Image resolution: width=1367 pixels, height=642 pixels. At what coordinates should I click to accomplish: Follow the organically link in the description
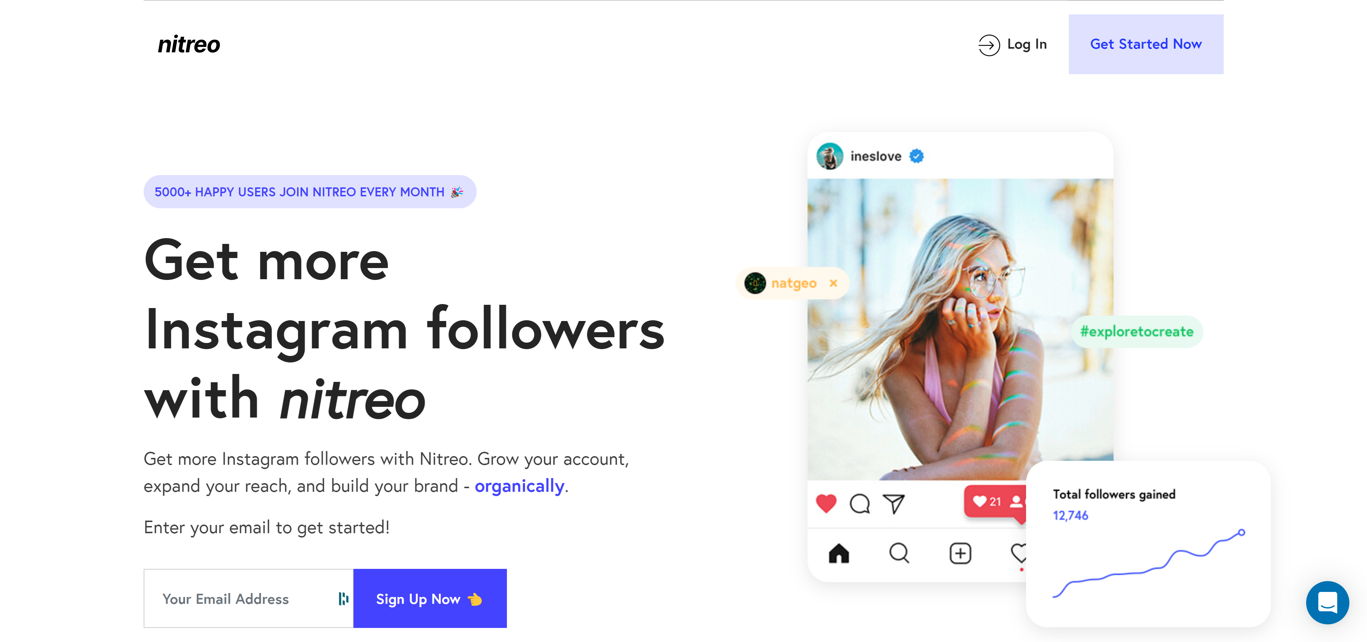pos(519,486)
